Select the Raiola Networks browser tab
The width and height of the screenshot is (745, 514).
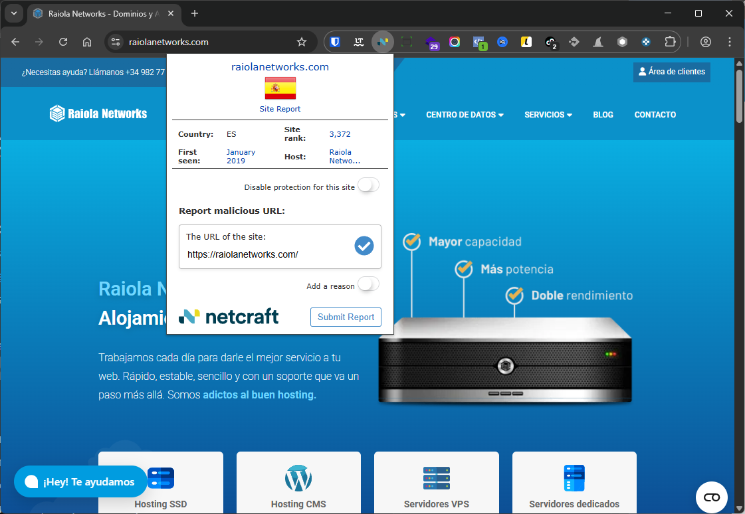(103, 14)
